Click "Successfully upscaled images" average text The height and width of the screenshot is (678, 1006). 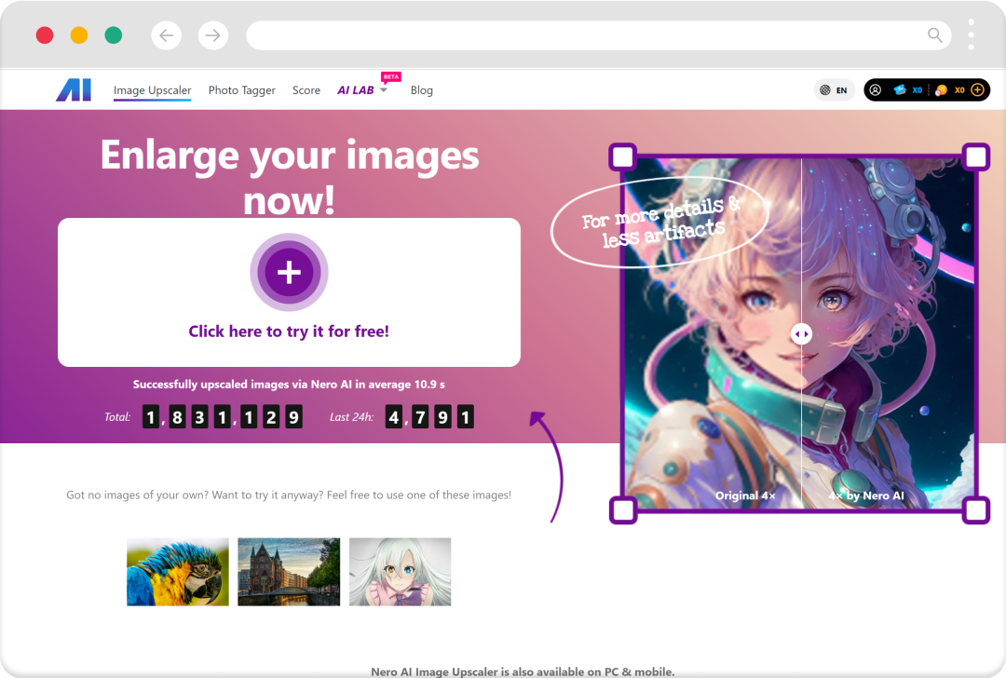(x=289, y=385)
